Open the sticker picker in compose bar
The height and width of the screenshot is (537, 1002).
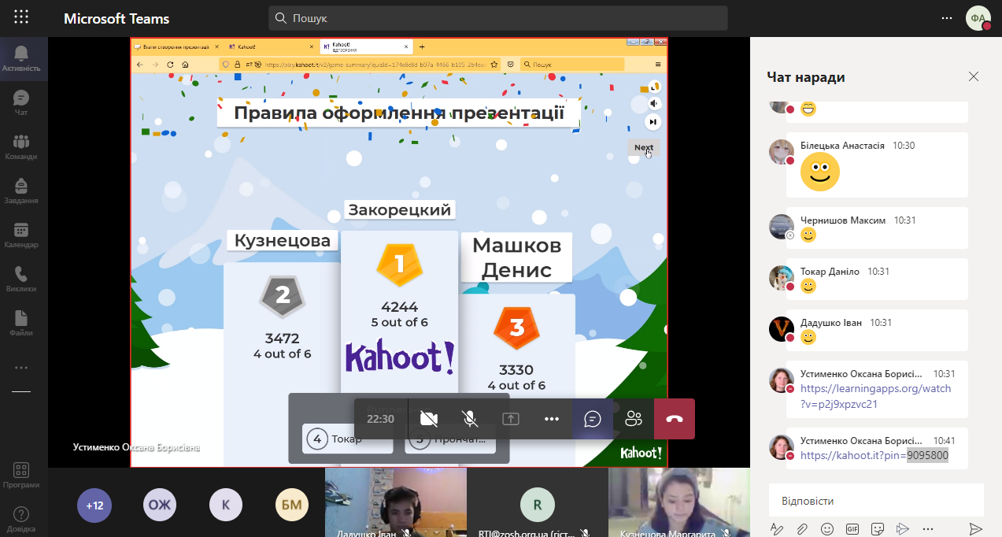878,528
